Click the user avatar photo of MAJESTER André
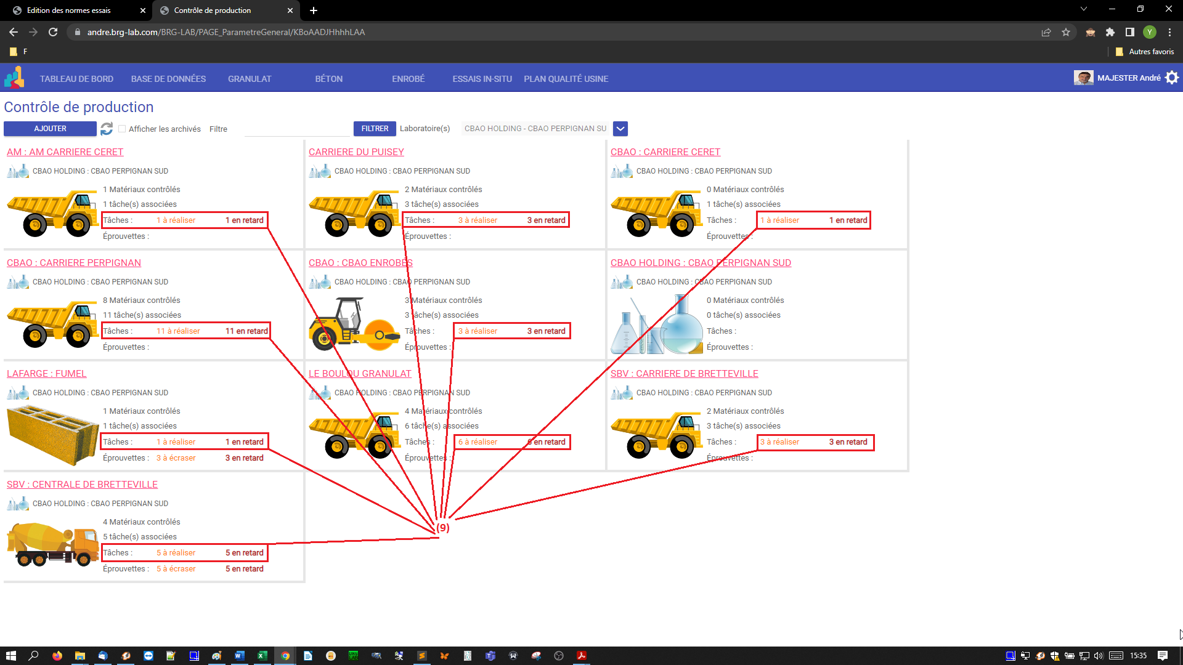This screenshot has width=1183, height=665. [x=1083, y=78]
